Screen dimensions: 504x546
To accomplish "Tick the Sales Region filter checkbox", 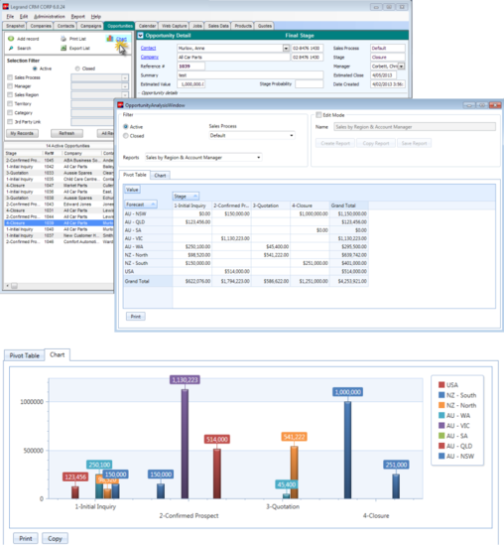I will [10, 94].
